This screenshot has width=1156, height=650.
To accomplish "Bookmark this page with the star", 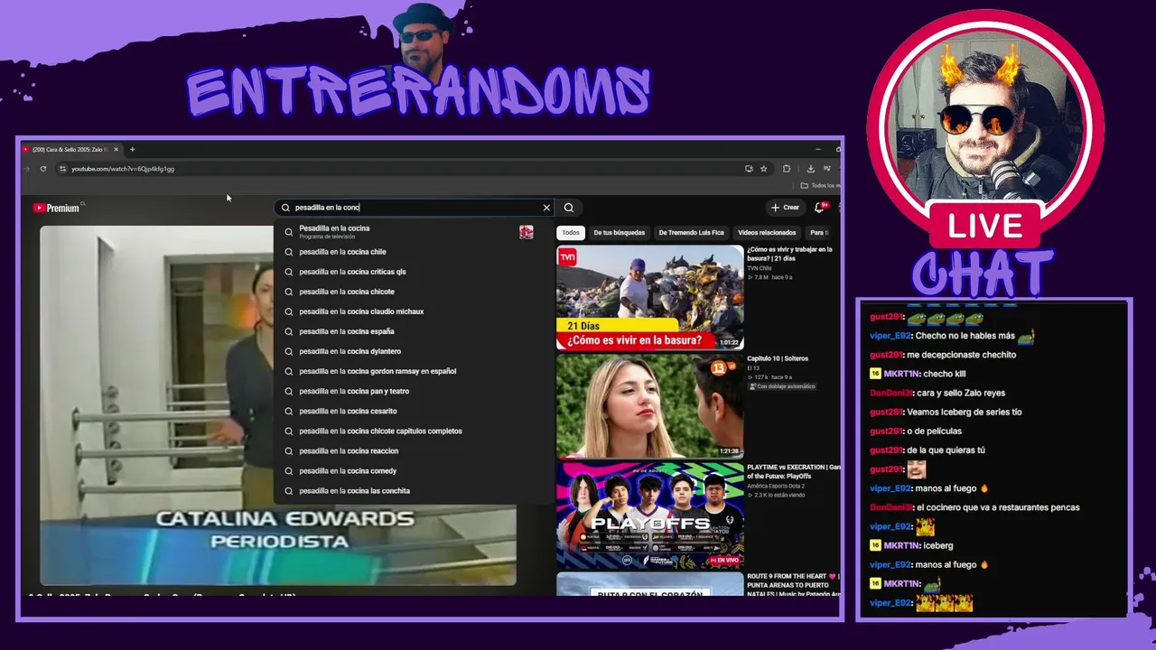I will tap(763, 169).
